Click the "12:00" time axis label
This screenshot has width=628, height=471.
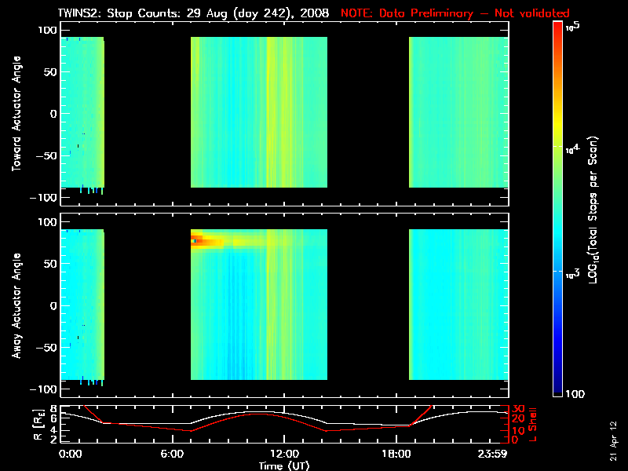284,455
